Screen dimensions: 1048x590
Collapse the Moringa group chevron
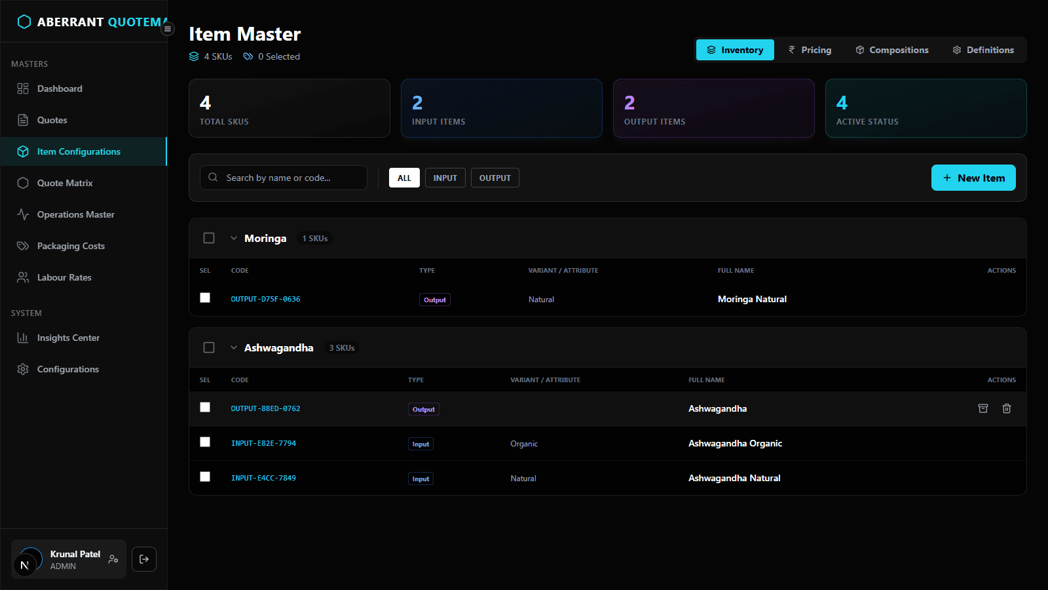tap(234, 238)
